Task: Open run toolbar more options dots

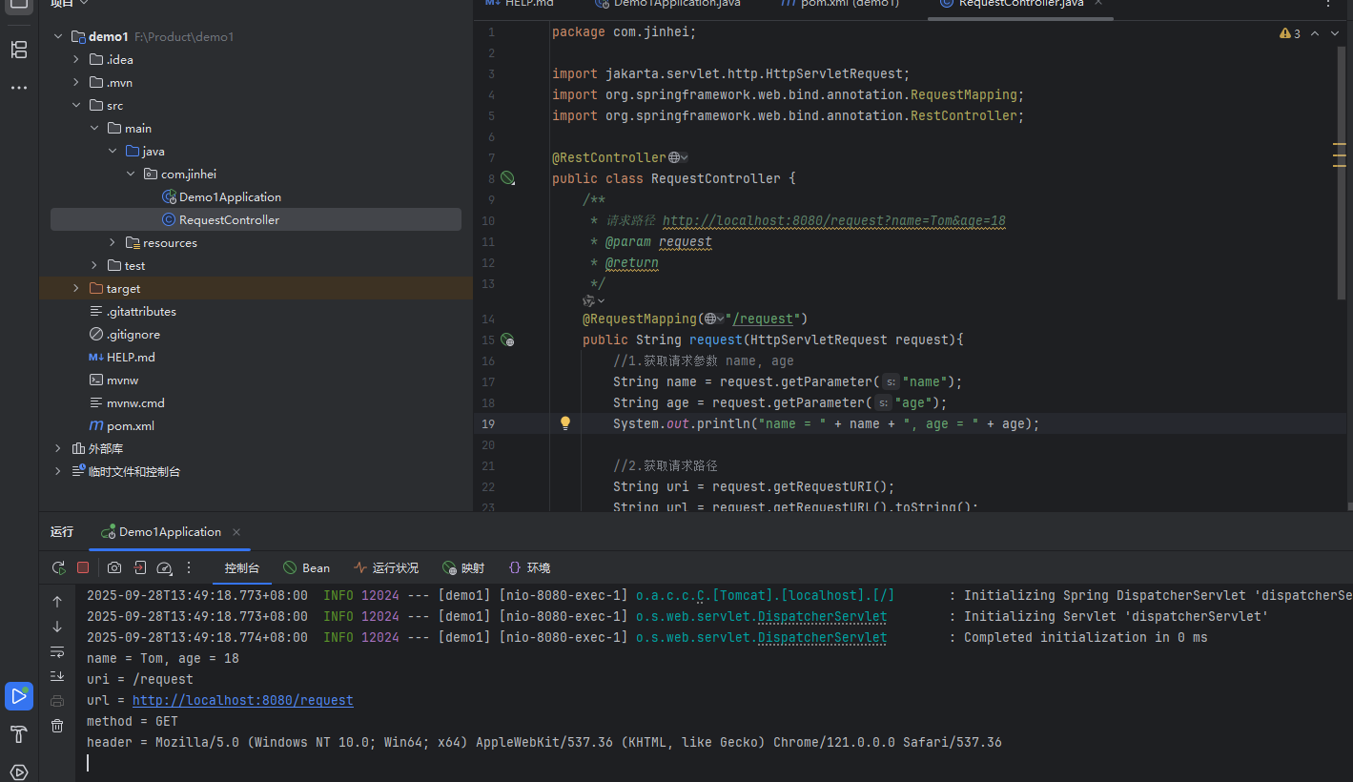Action: [x=188, y=567]
